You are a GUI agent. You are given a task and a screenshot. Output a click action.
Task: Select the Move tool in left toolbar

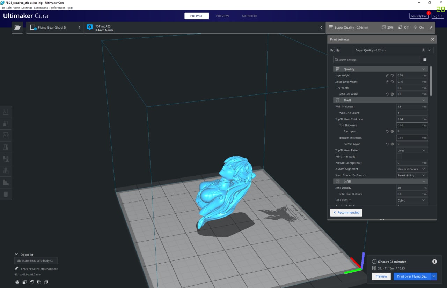click(6, 112)
